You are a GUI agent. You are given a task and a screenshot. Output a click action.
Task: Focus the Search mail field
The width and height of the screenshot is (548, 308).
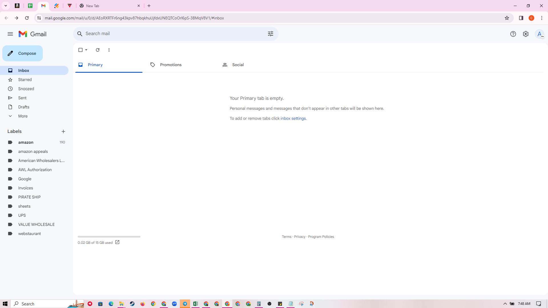174,34
